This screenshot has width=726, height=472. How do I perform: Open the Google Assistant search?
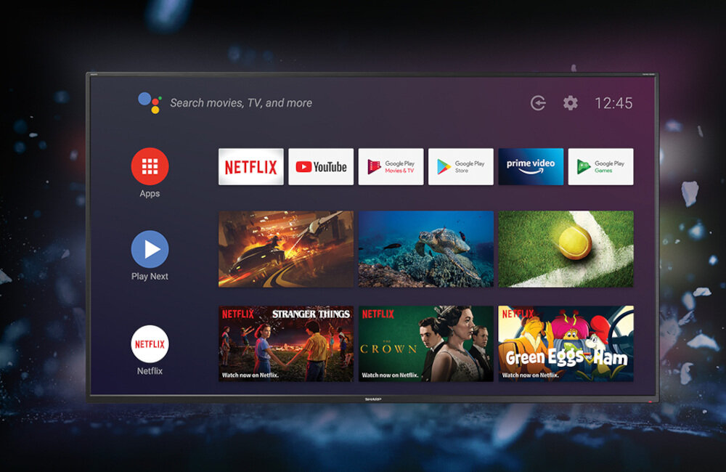(148, 102)
